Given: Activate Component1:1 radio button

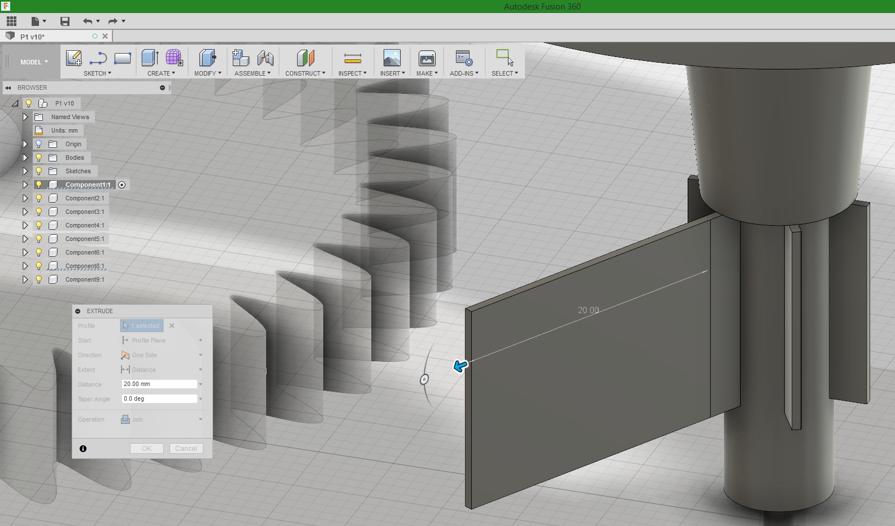Looking at the screenshot, I should 121,185.
